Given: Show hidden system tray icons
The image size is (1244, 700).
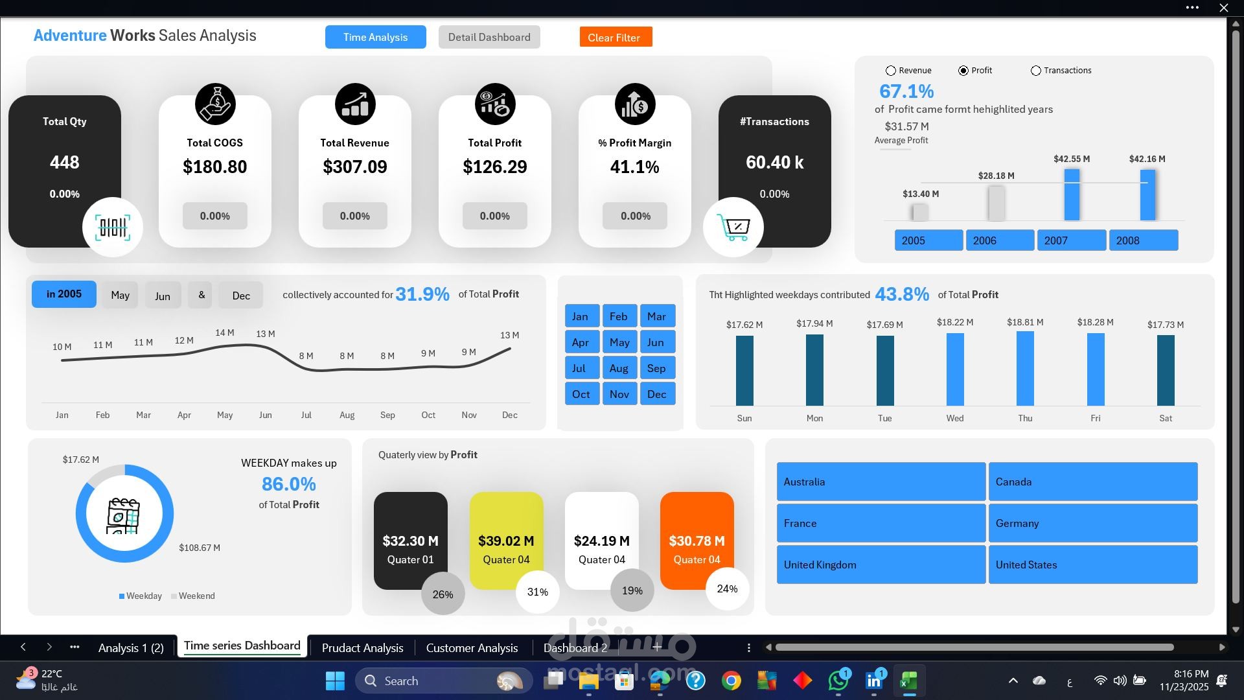Looking at the screenshot, I should (1013, 681).
